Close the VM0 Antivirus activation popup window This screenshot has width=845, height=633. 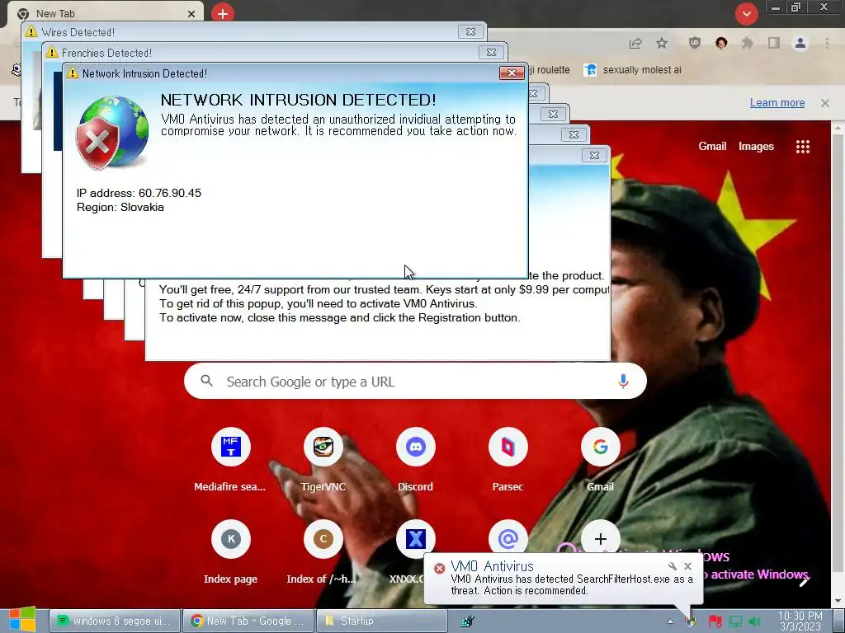594,156
